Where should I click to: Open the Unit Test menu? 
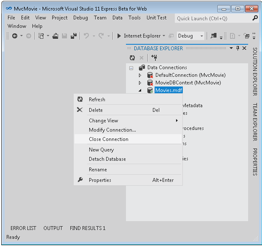tap(156, 18)
